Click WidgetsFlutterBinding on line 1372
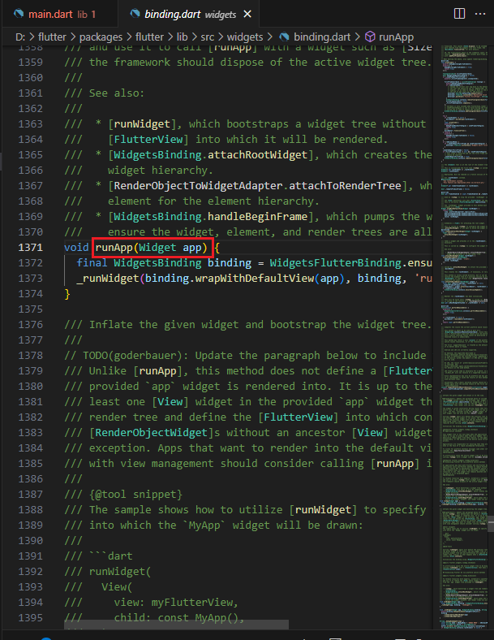Screen dimensions: 494x640 click(x=335, y=263)
